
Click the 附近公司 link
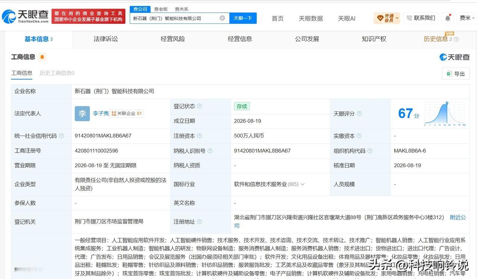pyautogui.click(x=458, y=218)
